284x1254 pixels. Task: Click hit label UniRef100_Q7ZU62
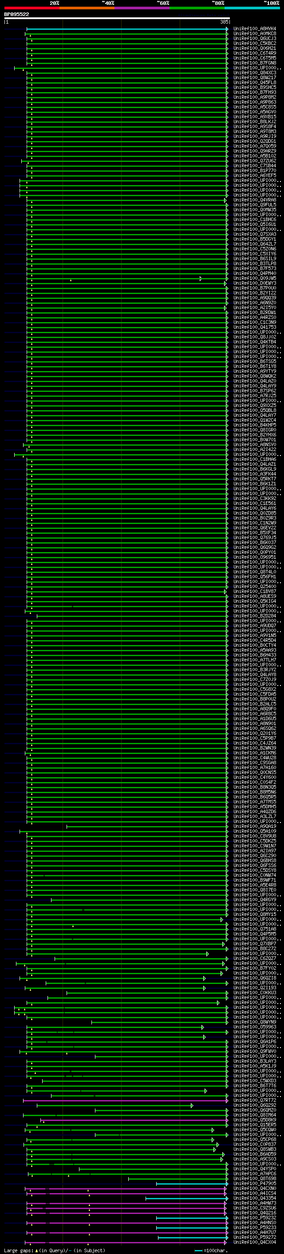[x=255, y=161]
